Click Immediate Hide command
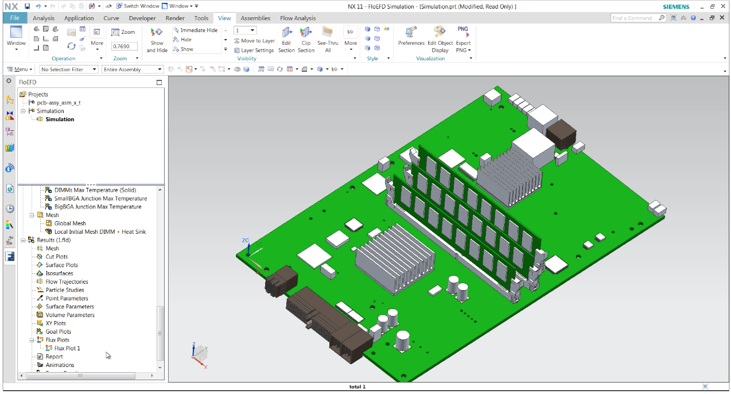 pos(195,30)
